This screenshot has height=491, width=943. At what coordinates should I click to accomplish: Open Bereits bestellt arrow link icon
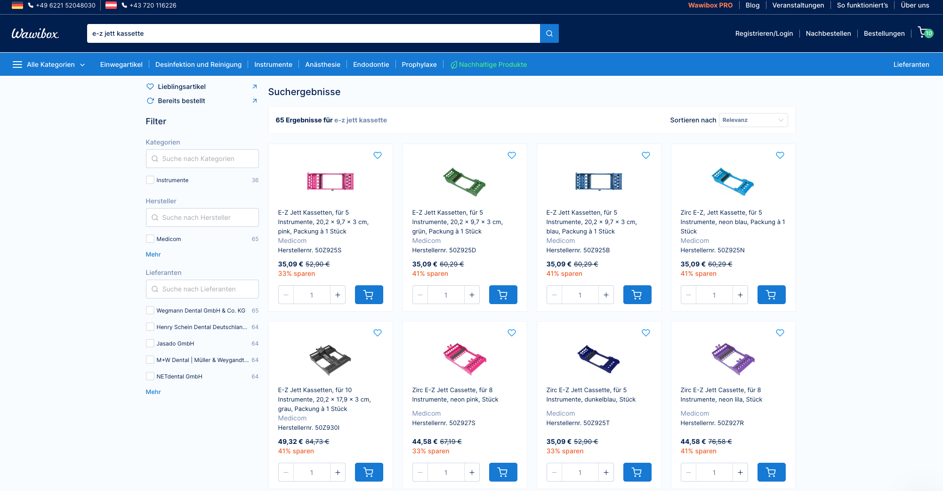255,101
